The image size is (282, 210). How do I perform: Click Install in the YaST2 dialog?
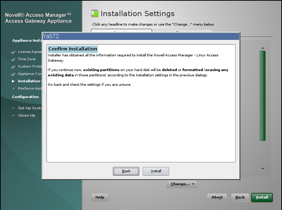point(156,171)
